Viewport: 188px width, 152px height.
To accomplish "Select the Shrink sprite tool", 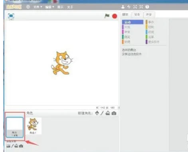I will coord(141,7).
